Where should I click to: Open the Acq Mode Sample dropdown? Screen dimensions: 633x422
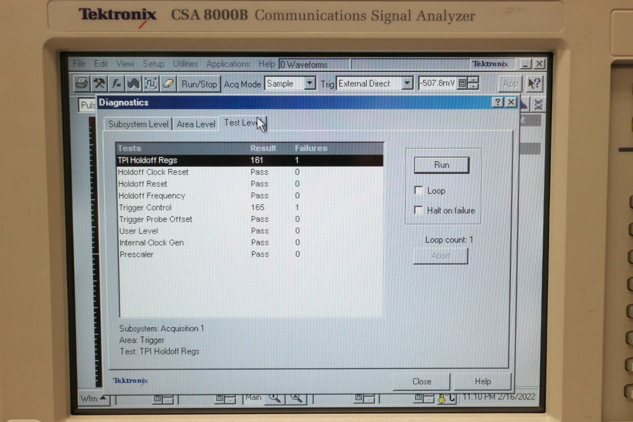point(310,83)
